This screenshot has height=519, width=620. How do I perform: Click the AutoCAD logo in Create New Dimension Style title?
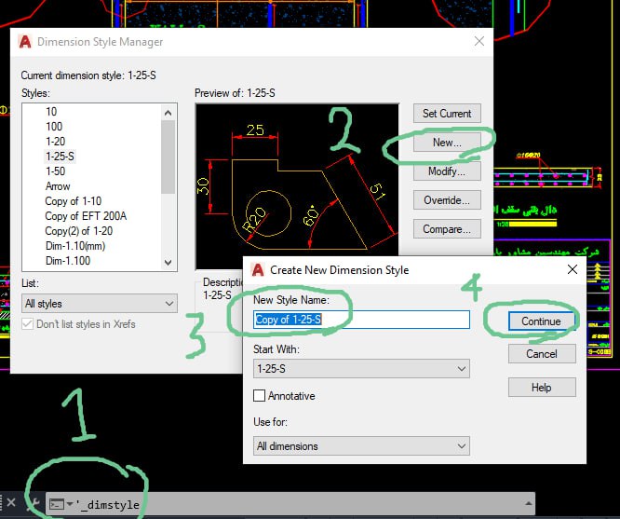coord(258,270)
